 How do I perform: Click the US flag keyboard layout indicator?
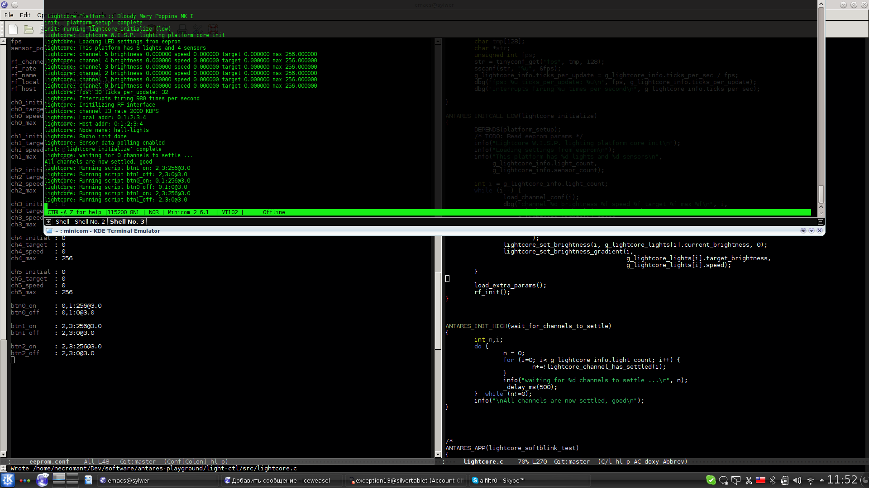760,480
